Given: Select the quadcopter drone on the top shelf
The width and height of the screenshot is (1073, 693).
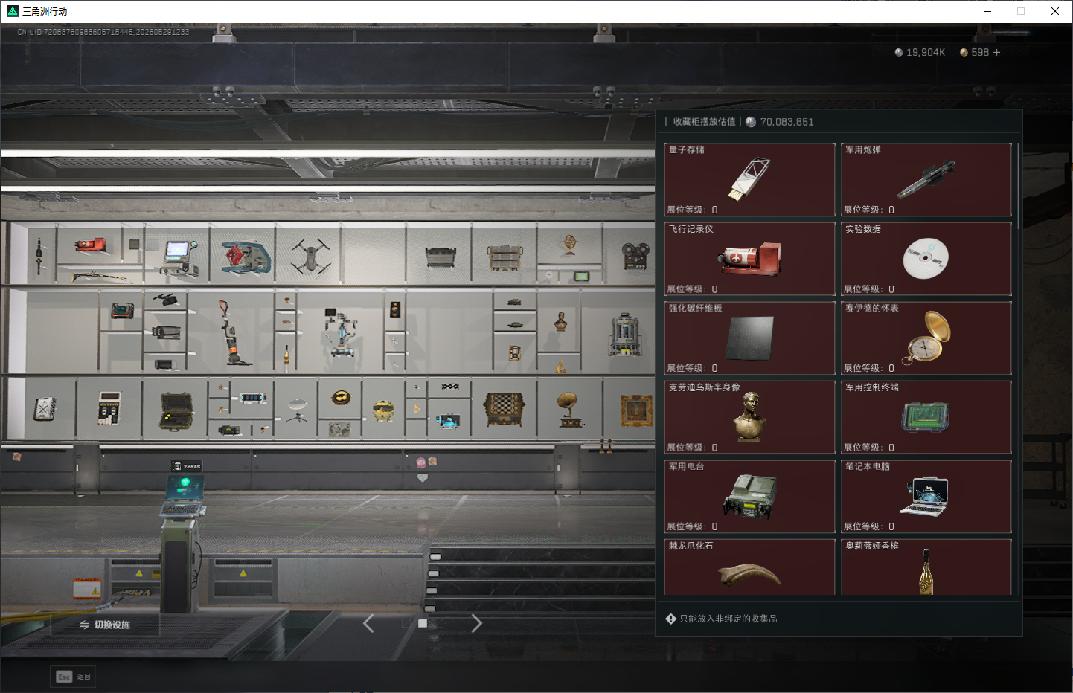Looking at the screenshot, I should pyautogui.click(x=311, y=256).
